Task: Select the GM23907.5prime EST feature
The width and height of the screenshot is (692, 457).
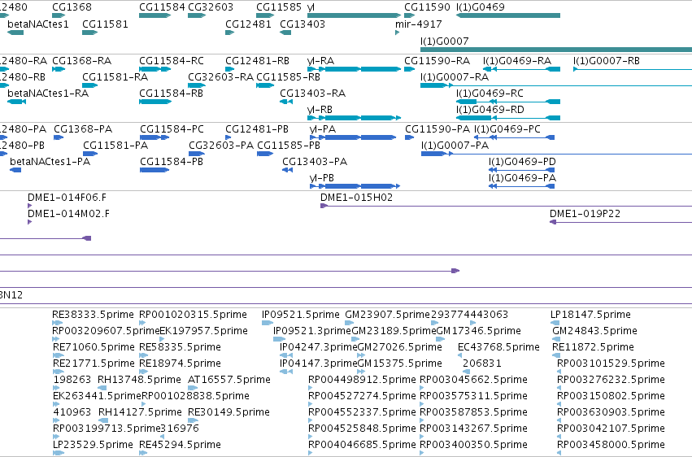Action: 350,323
